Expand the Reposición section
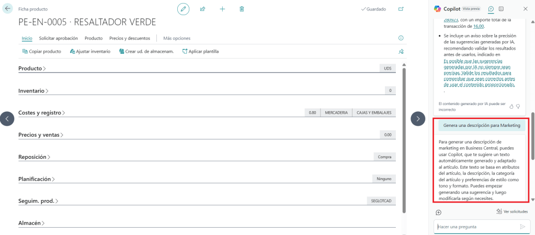The height and width of the screenshot is (235, 535). pos(34,157)
